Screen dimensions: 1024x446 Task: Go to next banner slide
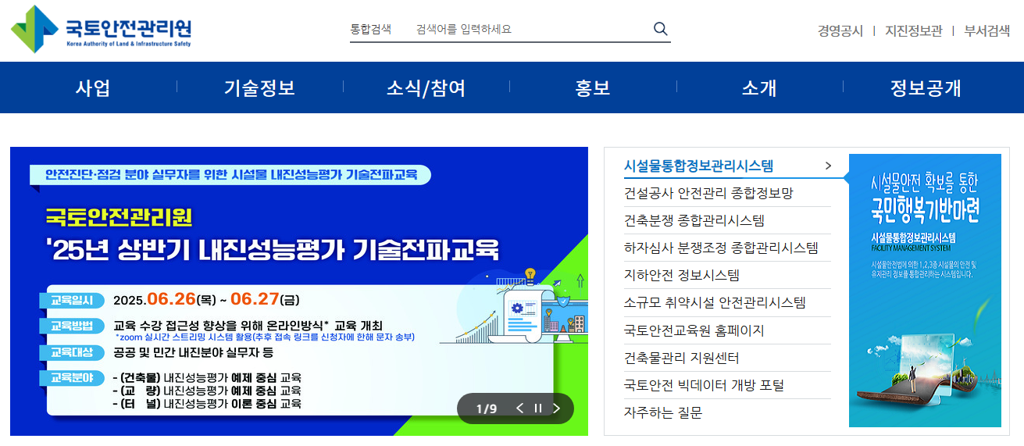(556, 408)
